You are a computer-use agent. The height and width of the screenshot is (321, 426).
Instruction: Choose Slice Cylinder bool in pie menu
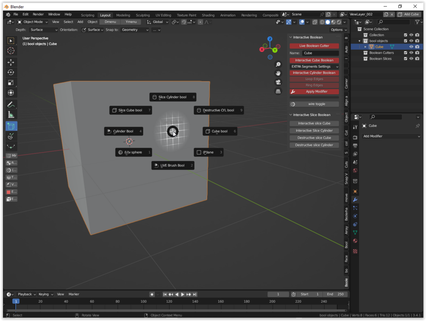point(173,97)
